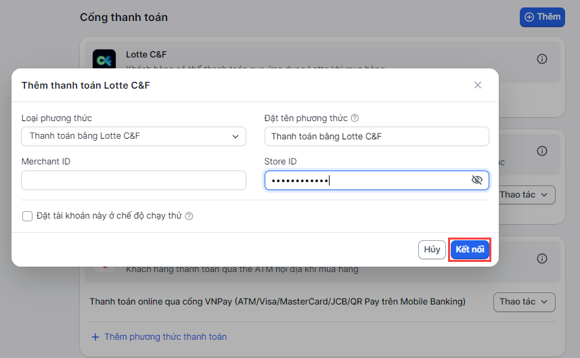Click the Lotte C&F card title
Screen dimensions: 580x358
coord(146,54)
